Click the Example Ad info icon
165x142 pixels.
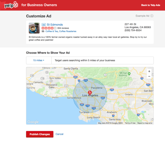[x=152, y=16]
